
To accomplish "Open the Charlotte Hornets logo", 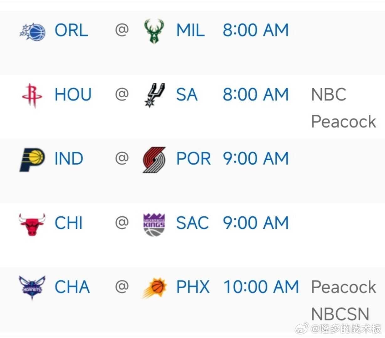I will click(32, 288).
